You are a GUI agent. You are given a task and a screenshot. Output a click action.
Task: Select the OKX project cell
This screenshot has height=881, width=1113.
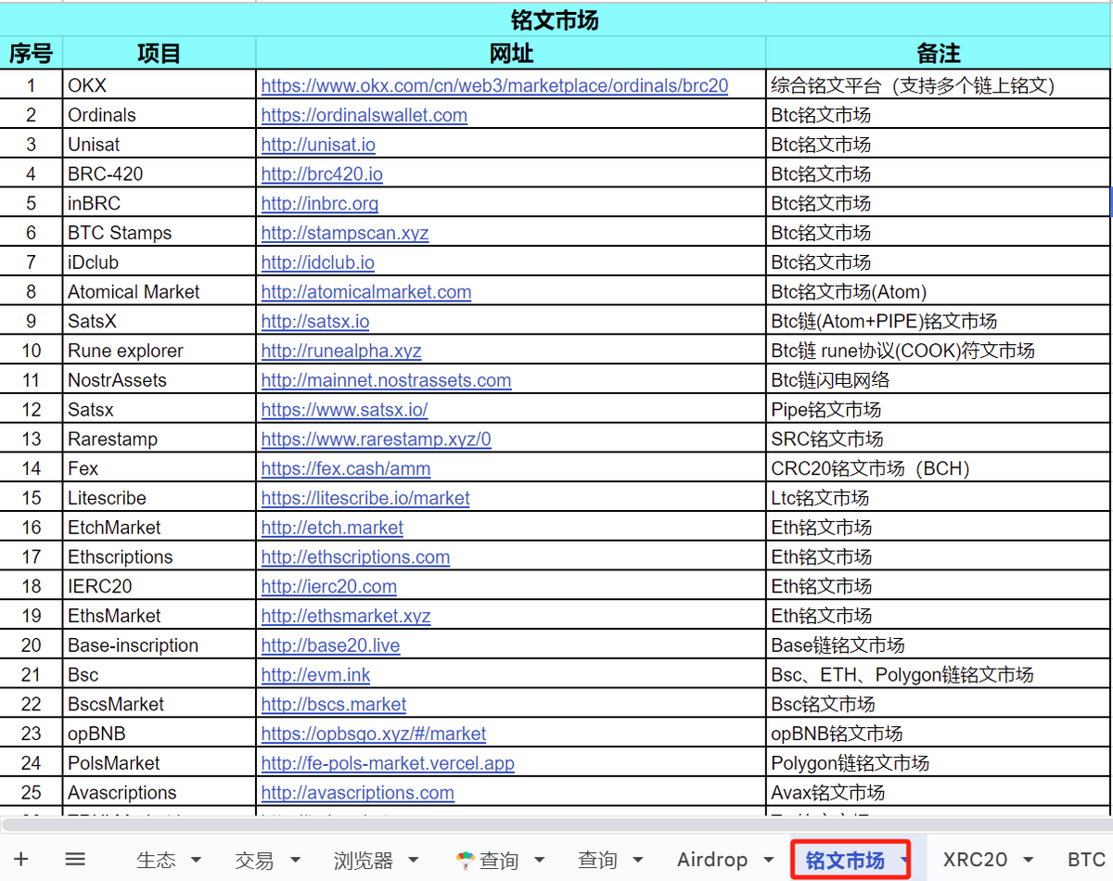pyautogui.click(x=160, y=85)
